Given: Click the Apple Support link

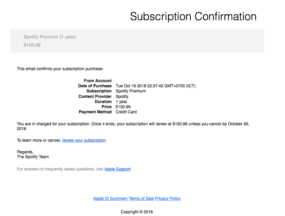Looking at the screenshot, I should pos(117,169).
